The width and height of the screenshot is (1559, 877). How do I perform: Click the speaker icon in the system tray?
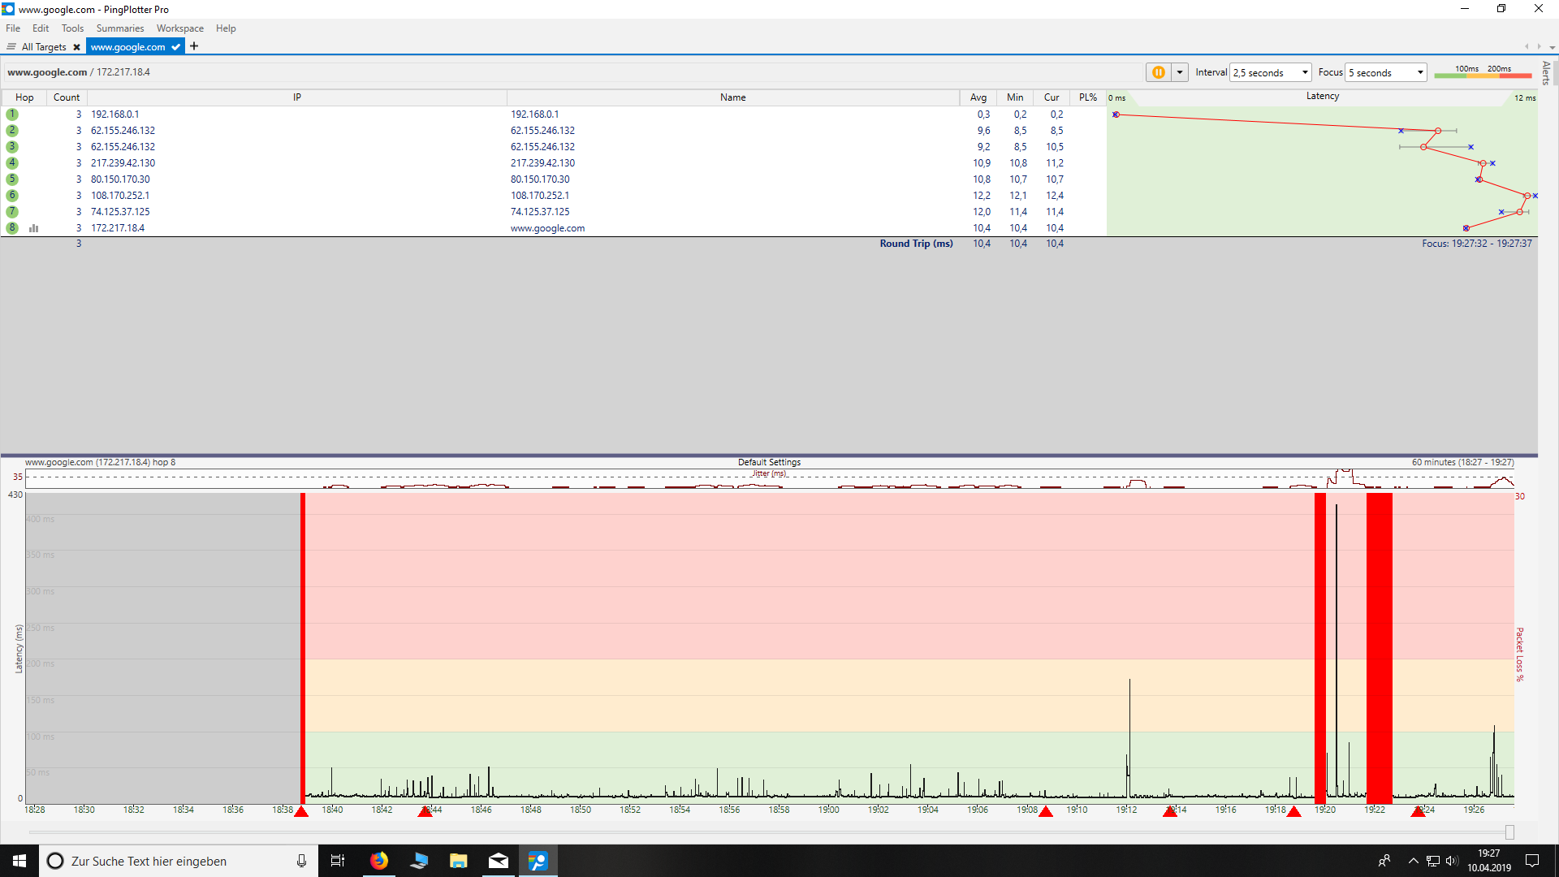click(x=1451, y=860)
